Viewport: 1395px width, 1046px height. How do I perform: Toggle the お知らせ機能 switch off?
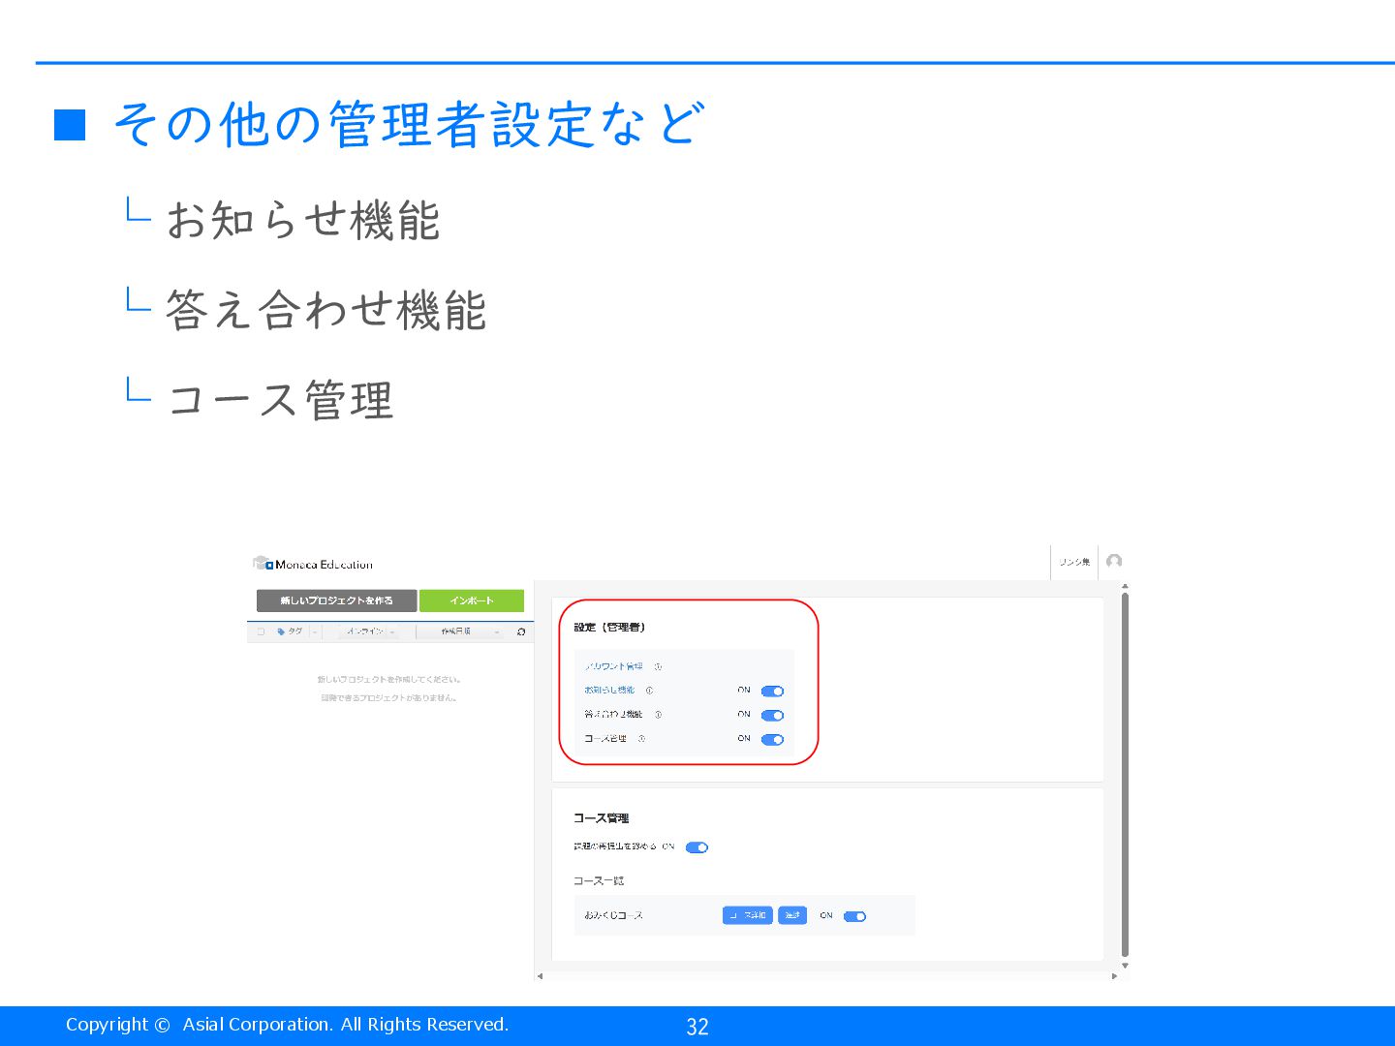tap(772, 692)
